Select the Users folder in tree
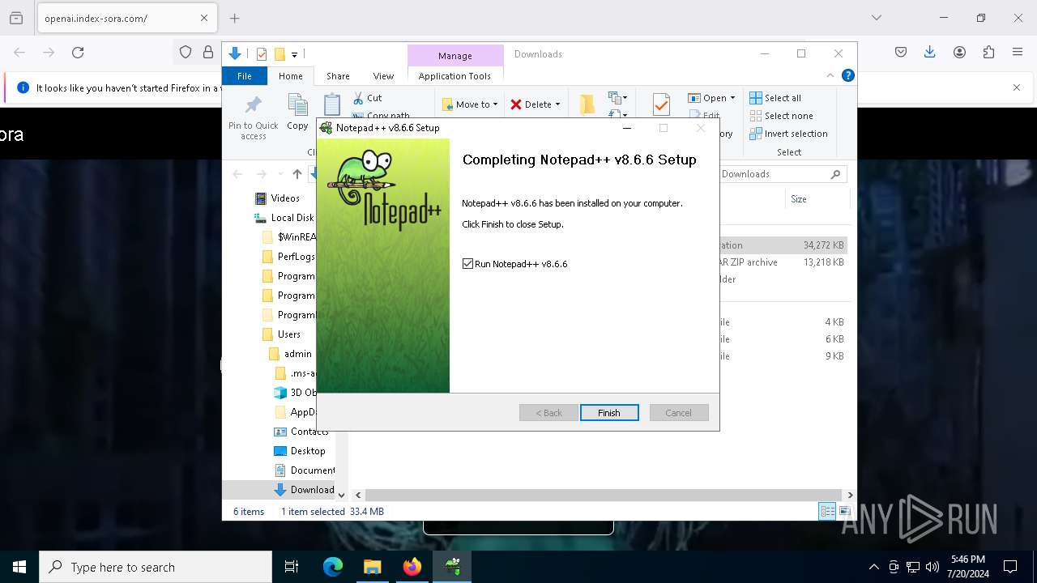The width and height of the screenshot is (1037, 583). coord(281,334)
